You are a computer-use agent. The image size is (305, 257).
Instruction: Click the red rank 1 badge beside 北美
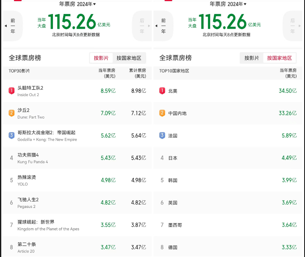coord(162,91)
